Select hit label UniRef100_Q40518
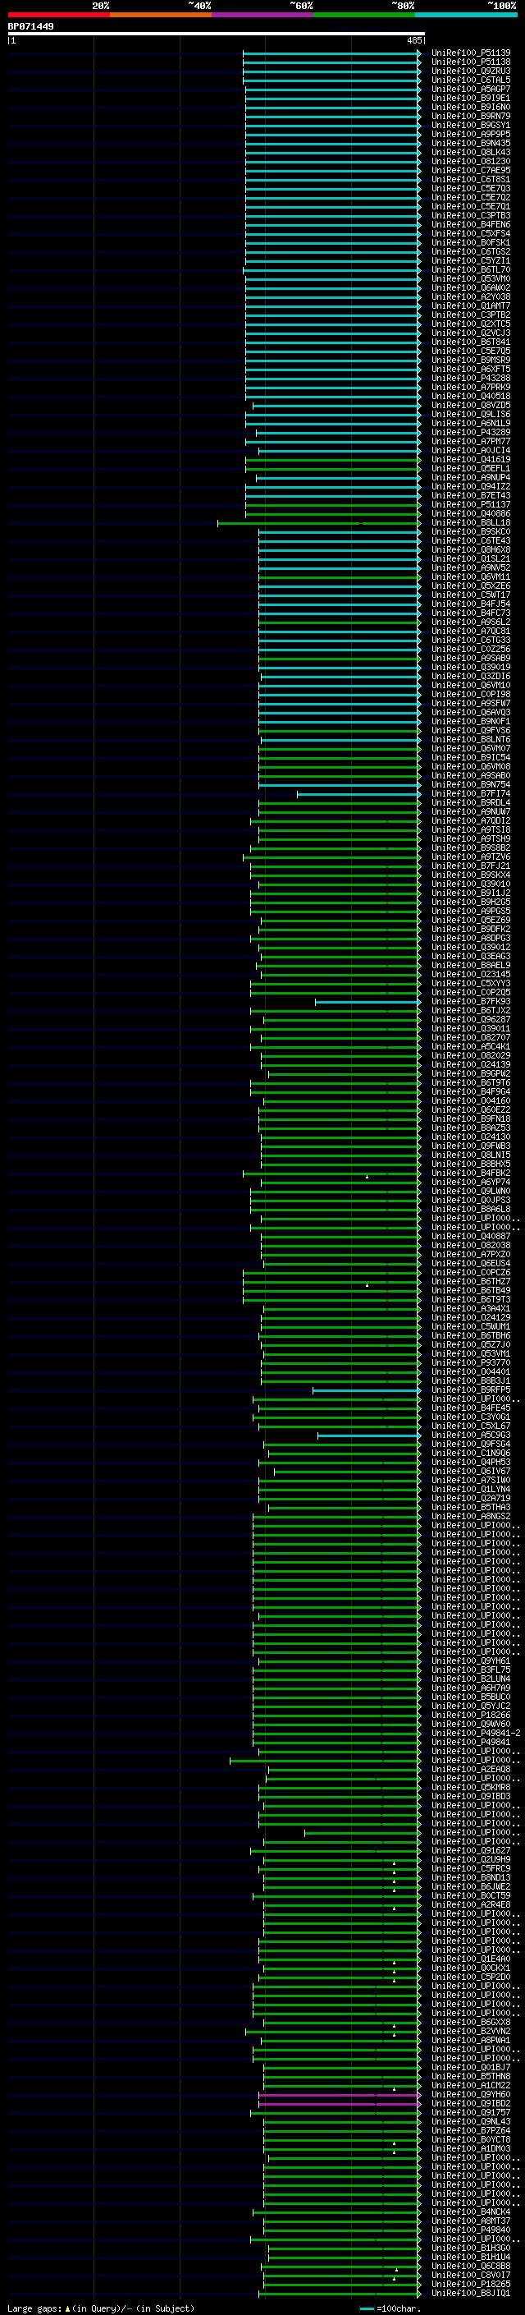The image size is (525, 2315). [x=471, y=397]
